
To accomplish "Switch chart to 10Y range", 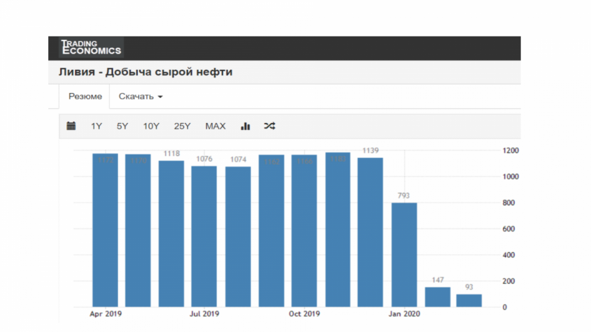I will 151,127.
